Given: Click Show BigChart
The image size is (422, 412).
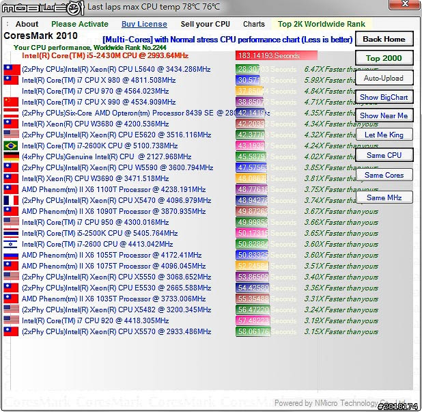Looking at the screenshot, I should click(384, 97).
